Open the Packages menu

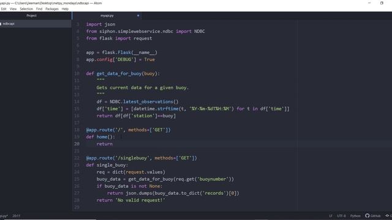click(51, 9)
